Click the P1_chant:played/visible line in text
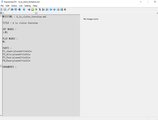Viewport: 158px width, 120px height. [16, 51]
